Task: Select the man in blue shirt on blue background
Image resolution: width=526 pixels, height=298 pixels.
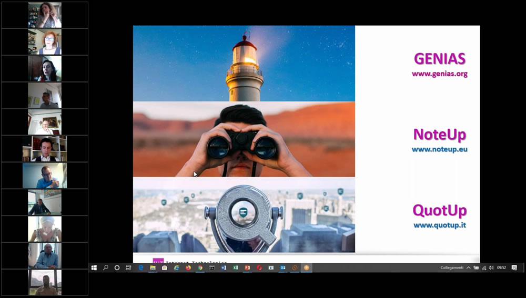Action: click(45, 176)
